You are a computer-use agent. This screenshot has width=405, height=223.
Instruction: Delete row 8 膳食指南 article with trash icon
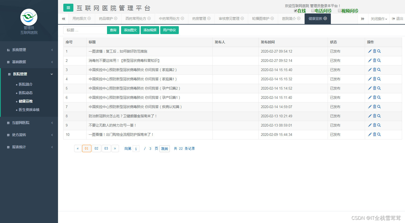[375, 116]
